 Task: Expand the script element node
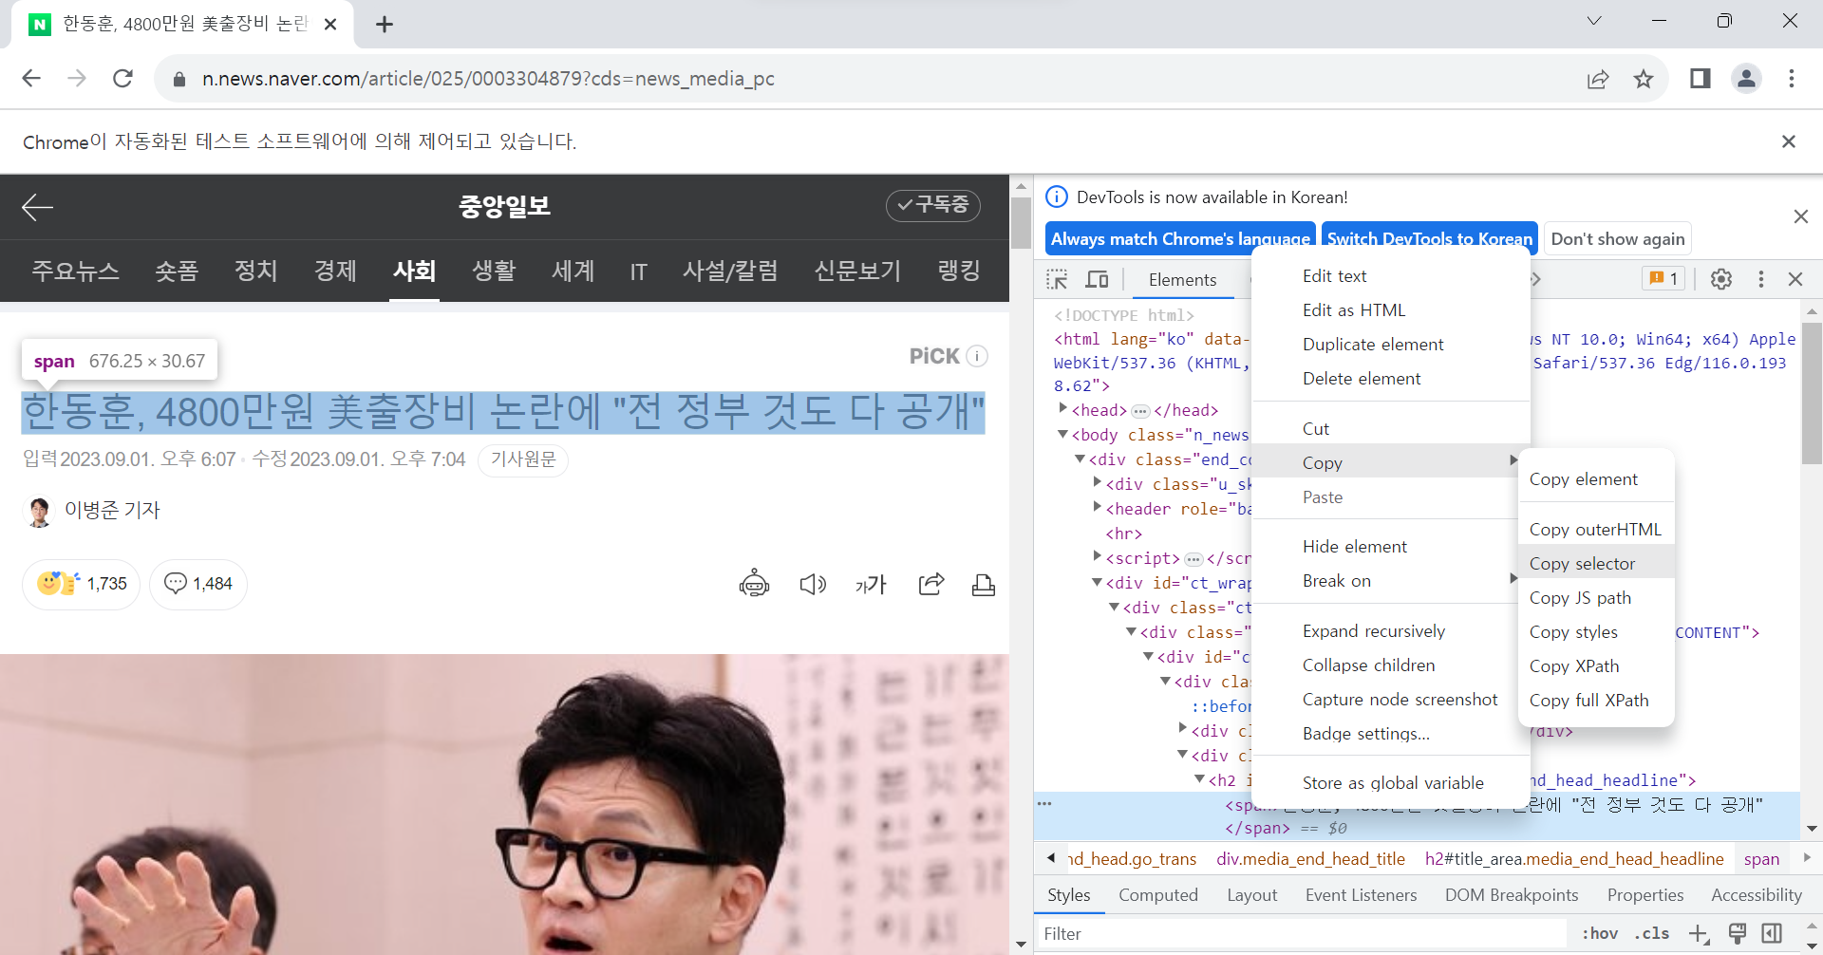(x=1098, y=556)
